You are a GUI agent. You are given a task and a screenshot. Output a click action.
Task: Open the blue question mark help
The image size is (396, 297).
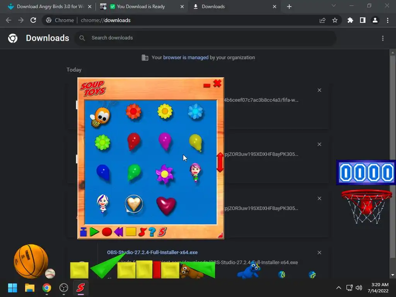point(152,232)
